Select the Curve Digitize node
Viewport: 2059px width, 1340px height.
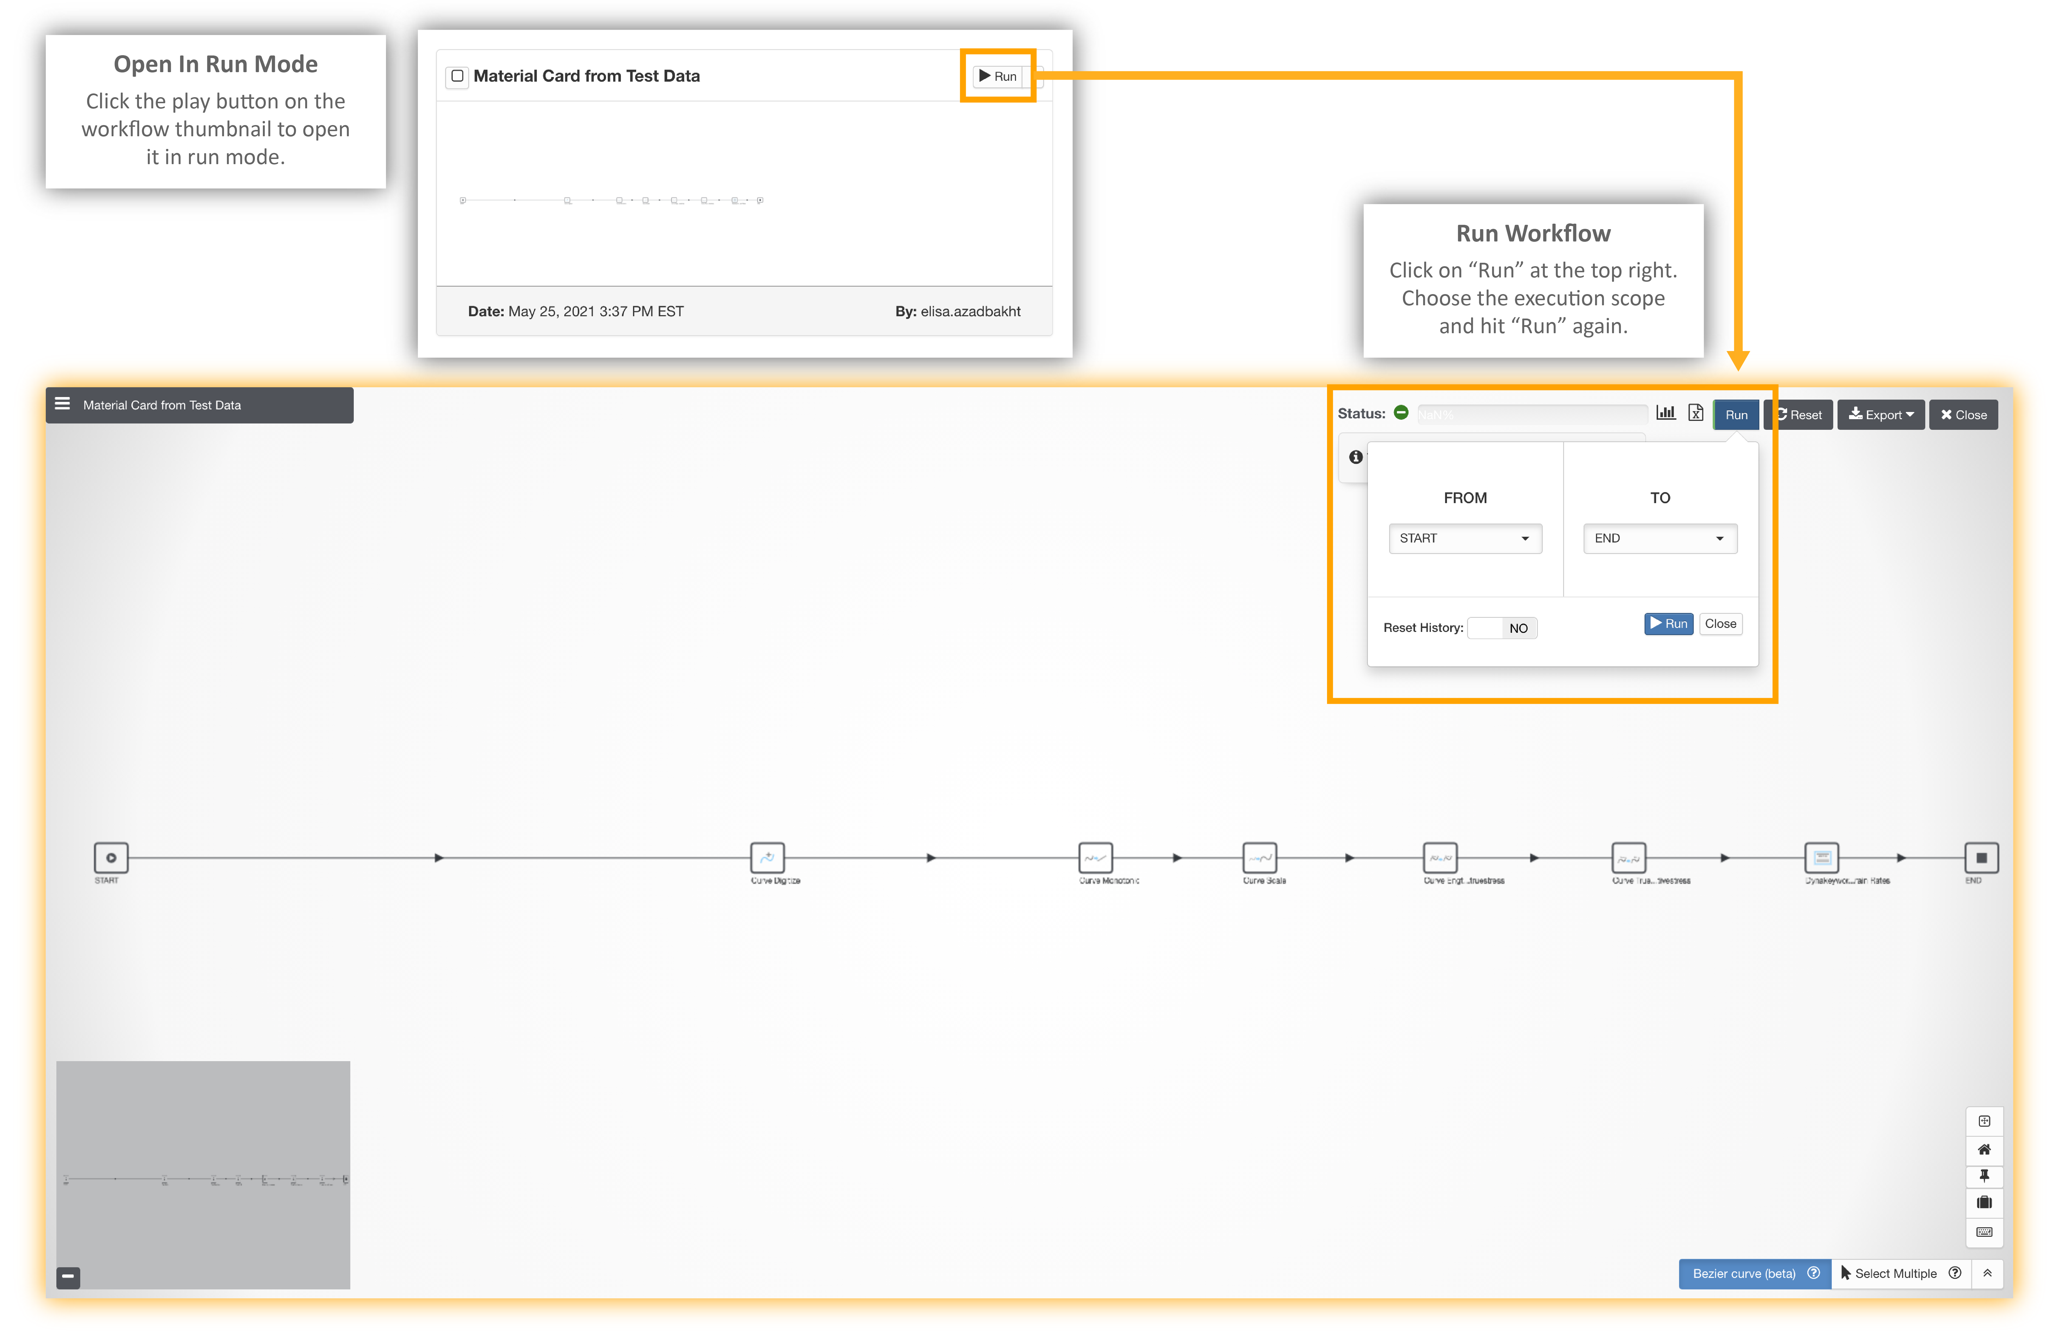click(x=767, y=858)
